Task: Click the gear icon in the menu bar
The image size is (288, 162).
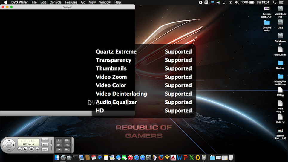Action: (200, 2)
